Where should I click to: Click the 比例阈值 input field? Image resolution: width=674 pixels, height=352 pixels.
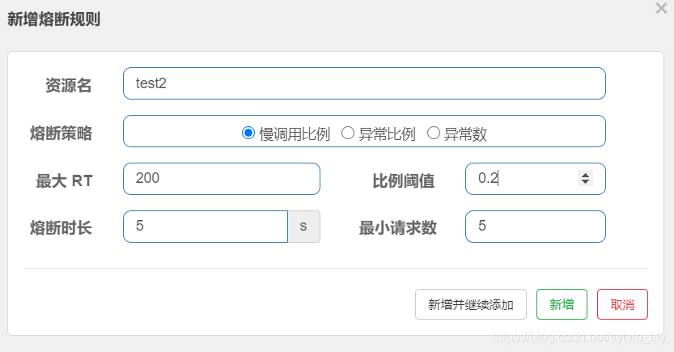point(536,179)
